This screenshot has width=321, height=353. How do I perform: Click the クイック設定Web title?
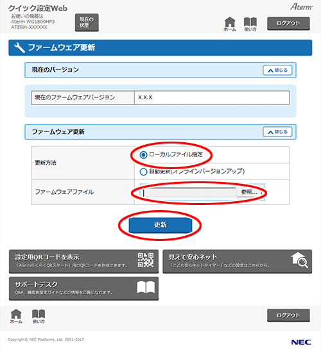(38, 8)
